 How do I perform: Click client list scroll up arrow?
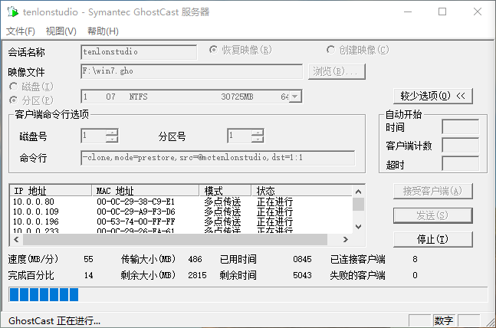pos(359,192)
